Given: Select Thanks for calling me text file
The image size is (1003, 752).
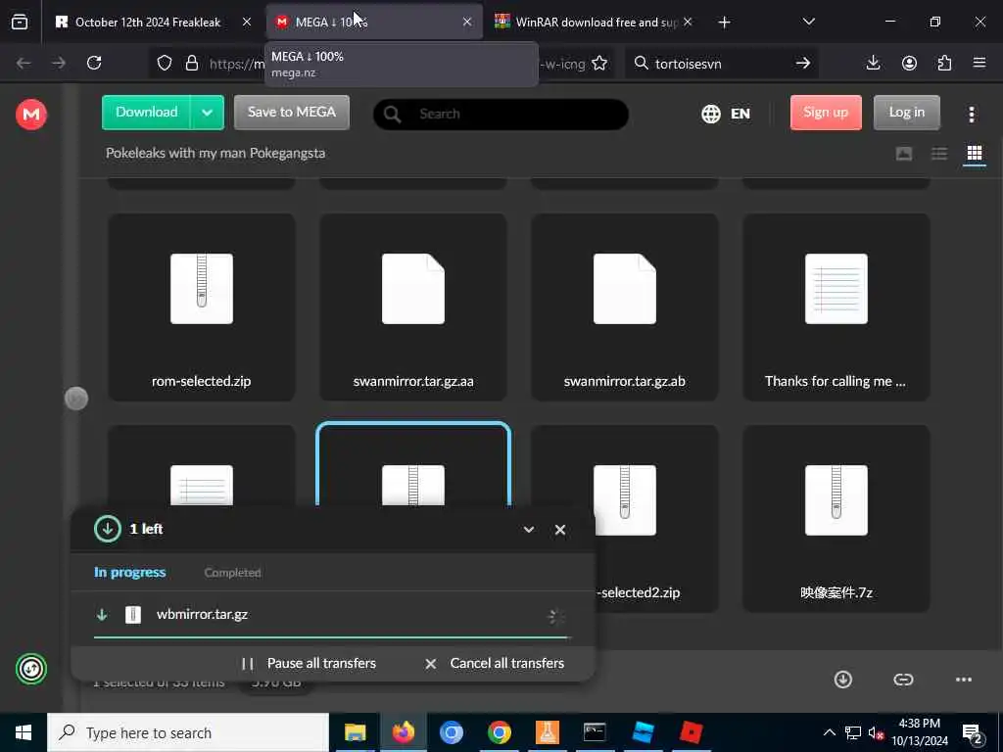Looking at the screenshot, I should pos(836,307).
